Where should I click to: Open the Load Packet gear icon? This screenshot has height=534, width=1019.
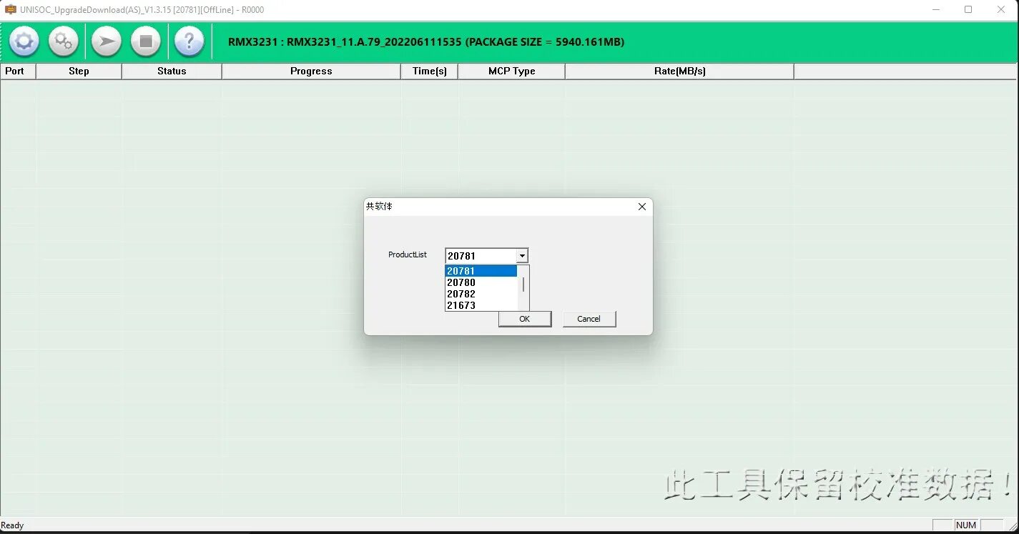[24, 41]
